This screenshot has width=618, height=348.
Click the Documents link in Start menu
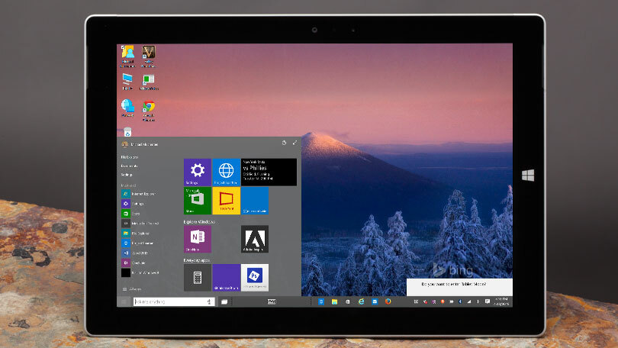129,166
